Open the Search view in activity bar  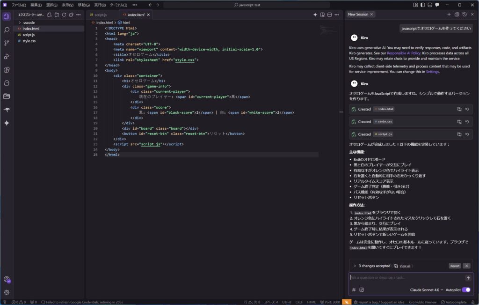tap(7, 30)
